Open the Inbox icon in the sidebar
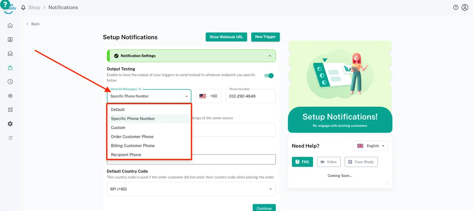This screenshot has width=473, height=211. (10, 53)
